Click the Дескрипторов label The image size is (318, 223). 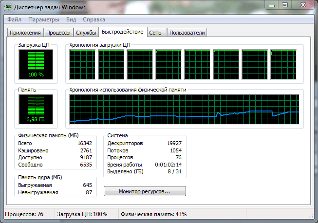tap(125, 143)
